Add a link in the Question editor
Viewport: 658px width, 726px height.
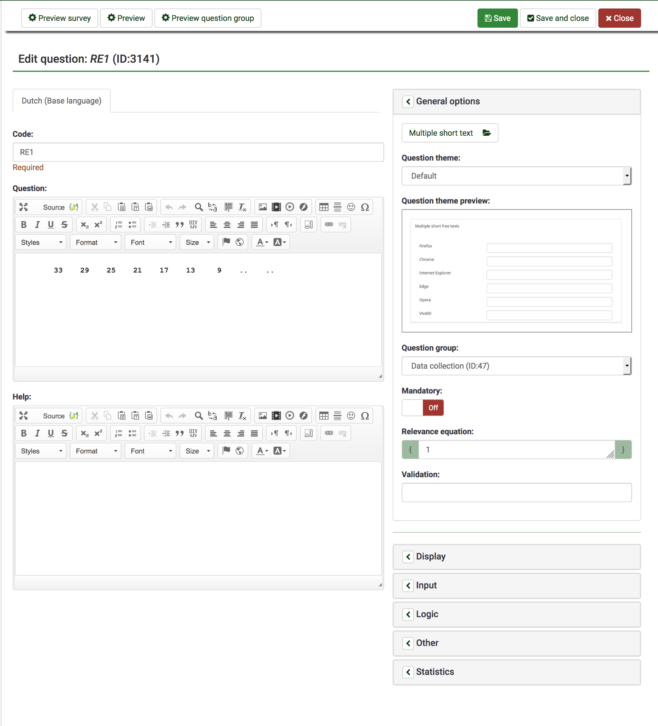point(329,225)
